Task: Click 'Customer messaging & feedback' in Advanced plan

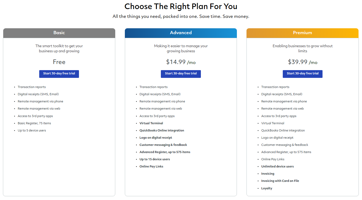Action: click(x=163, y=145)
